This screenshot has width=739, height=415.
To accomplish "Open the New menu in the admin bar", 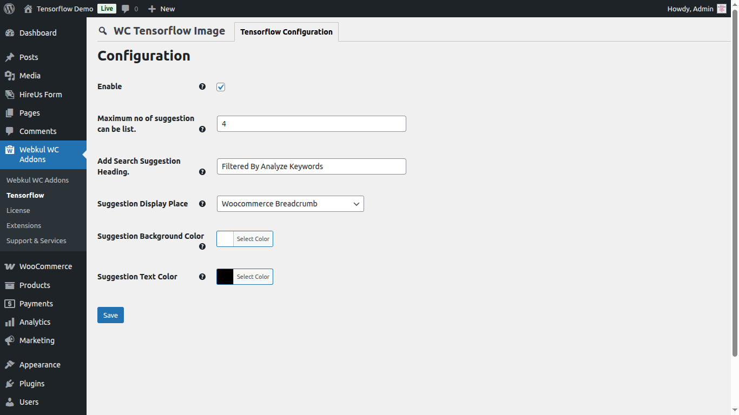I will pyautogui.click(x=161, y=9).
